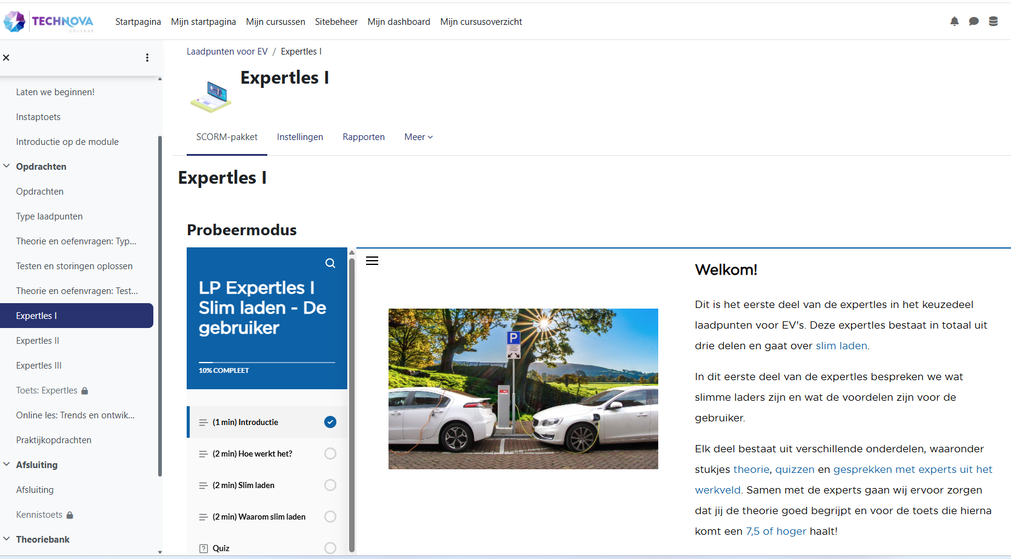Toggle completion circle for Slim laden lesson
This screenshot has height=559, width=1011.
coord(330,485)
